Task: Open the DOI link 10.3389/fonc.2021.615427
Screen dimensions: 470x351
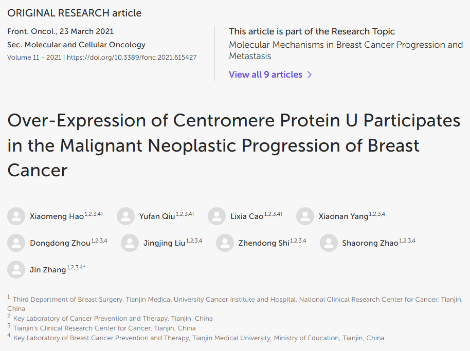Action: click(132, 58)
